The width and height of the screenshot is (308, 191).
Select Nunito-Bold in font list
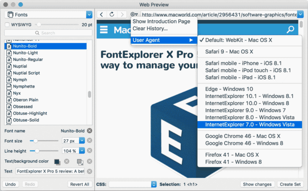45,46
